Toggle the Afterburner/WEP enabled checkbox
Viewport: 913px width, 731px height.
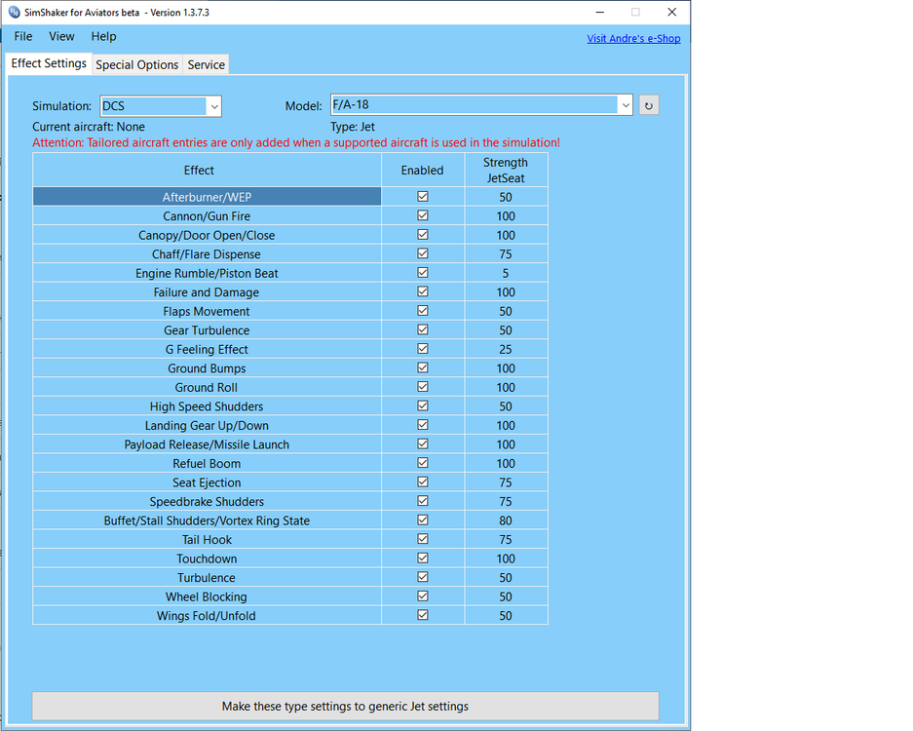[x=423, y=196]
